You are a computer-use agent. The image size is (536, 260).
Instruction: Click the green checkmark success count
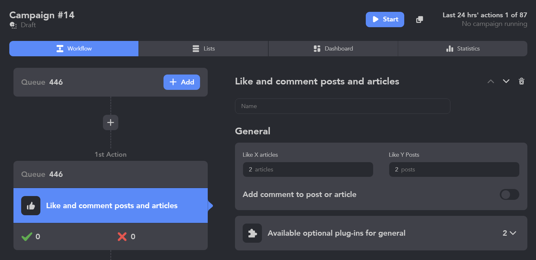[31, 237]
